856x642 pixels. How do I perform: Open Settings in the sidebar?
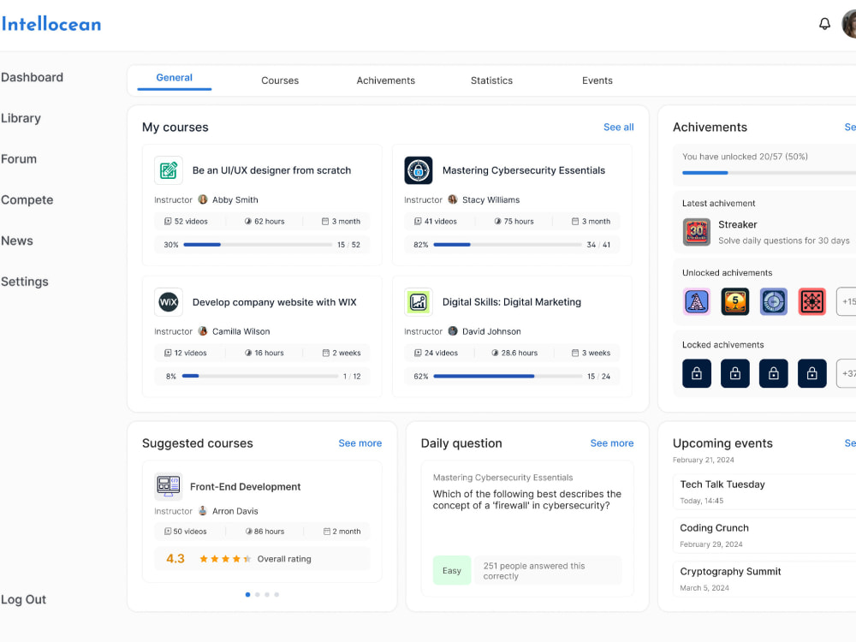pos(25,282)
